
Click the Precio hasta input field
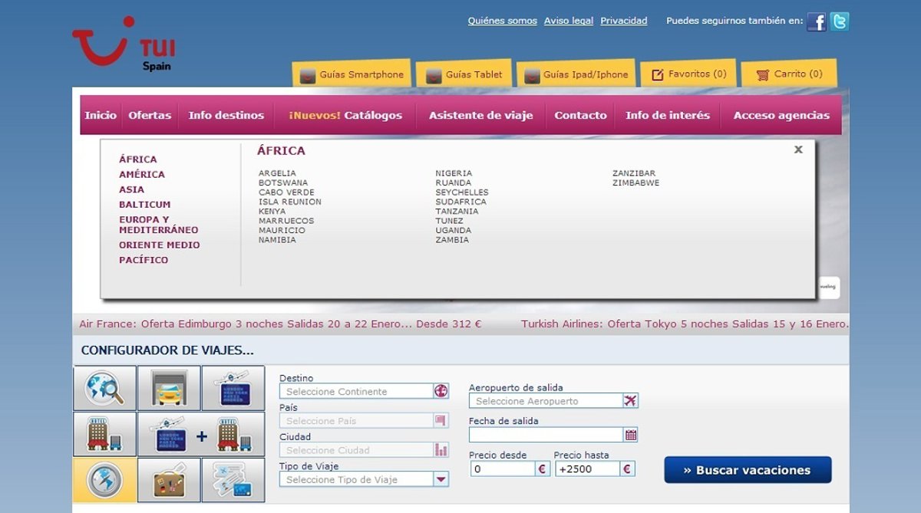tap(586, 469)
